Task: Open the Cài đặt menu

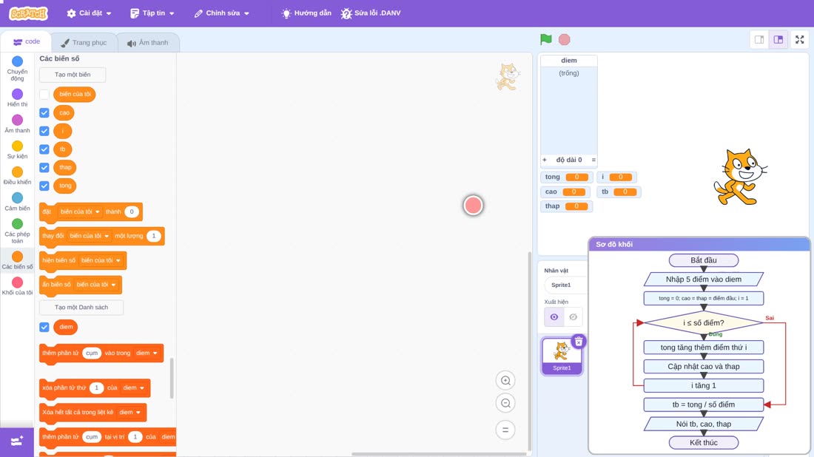Action: (90, 13)
